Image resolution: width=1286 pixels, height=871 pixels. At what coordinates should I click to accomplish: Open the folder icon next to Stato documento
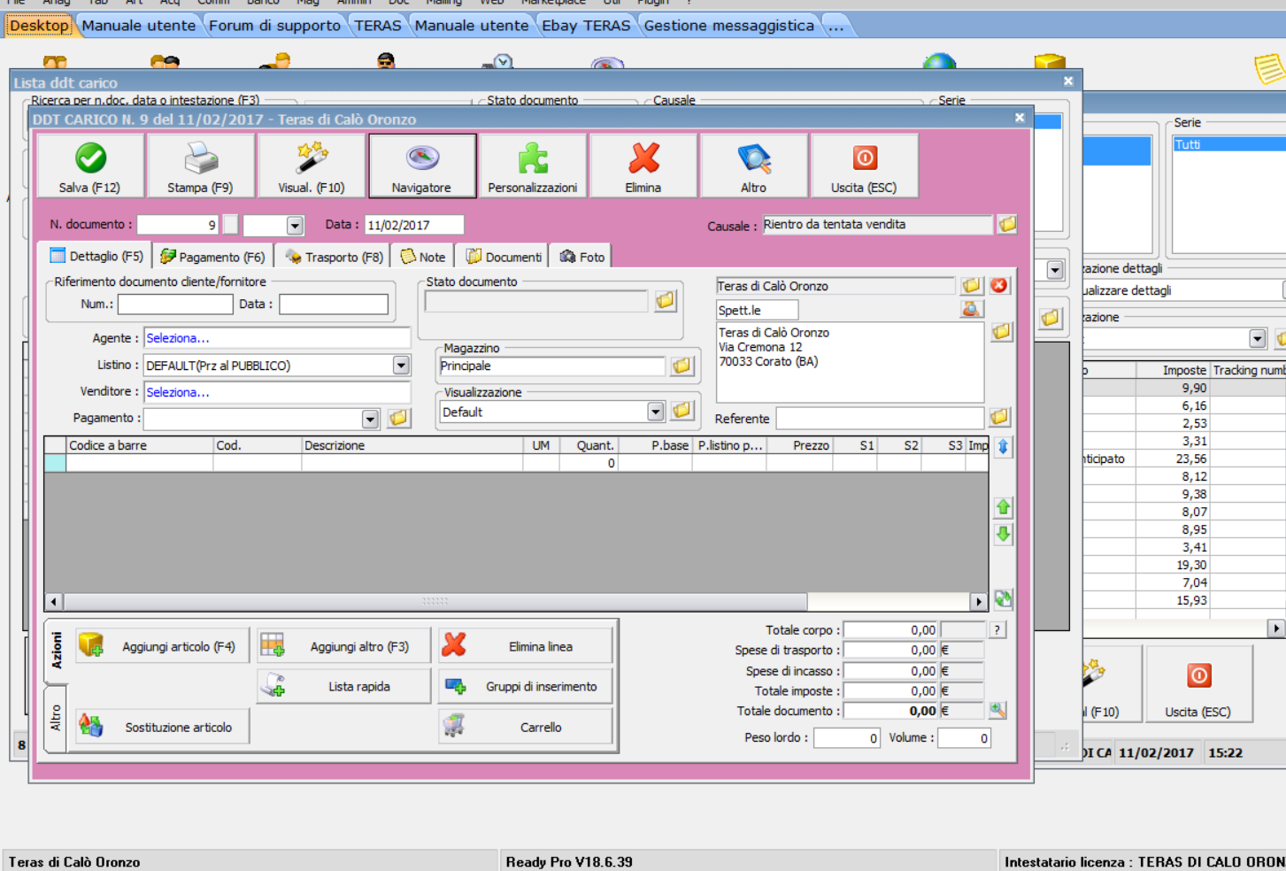click(x=666, y=302)
